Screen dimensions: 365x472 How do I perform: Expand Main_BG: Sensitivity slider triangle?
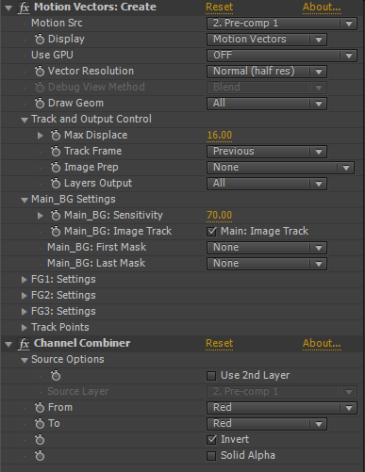point(40,216)
